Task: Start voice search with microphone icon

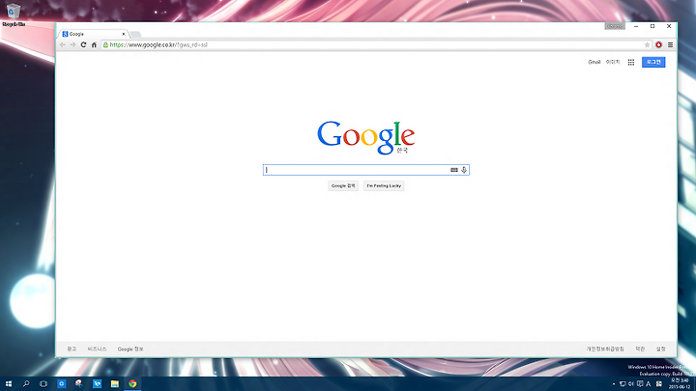Action: 464,170
